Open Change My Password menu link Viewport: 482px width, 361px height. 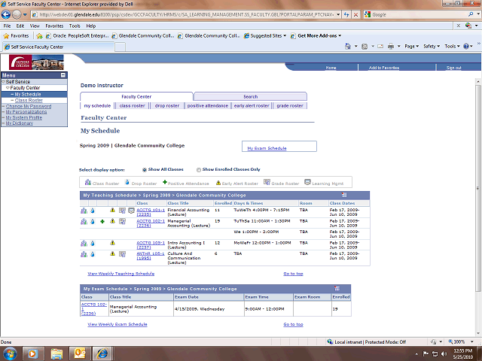coord(29,106)
